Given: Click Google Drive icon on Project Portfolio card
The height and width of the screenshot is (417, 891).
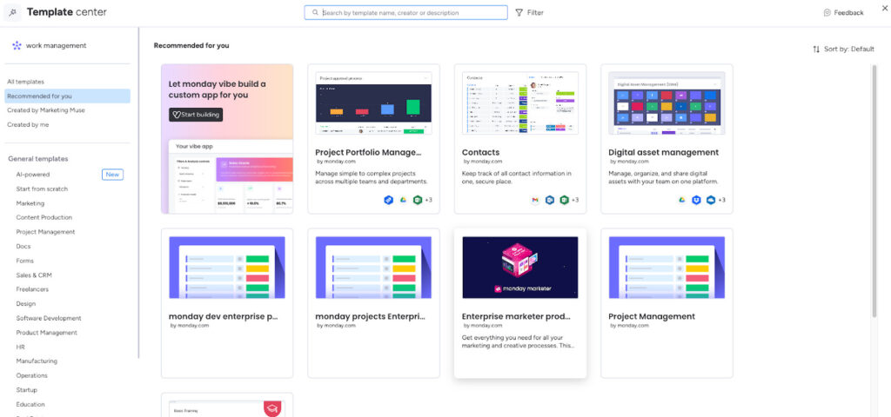Looking at the screenshot, I should coord(404,200).
